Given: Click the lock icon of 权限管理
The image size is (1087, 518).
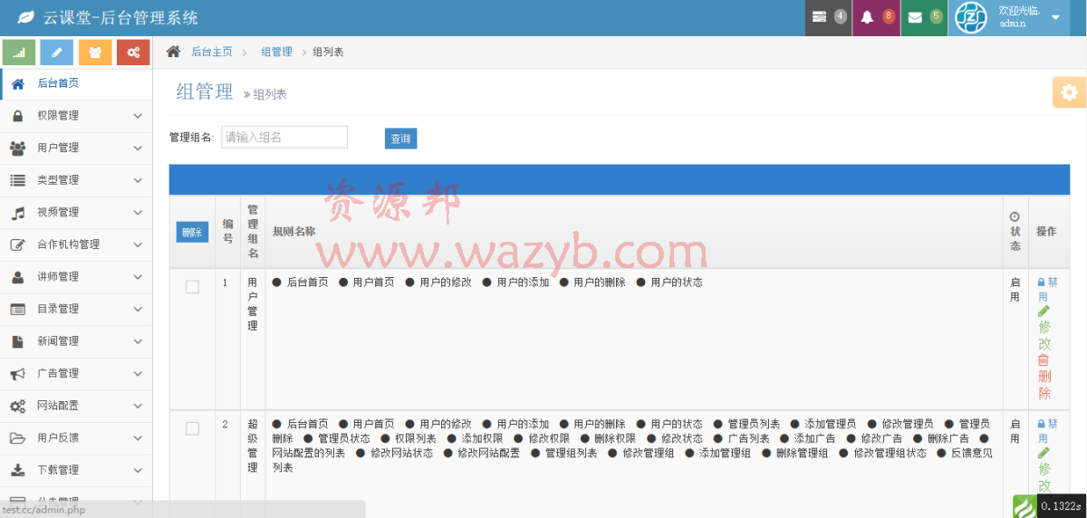Looking at the screenshot, I should pos(17,115).
